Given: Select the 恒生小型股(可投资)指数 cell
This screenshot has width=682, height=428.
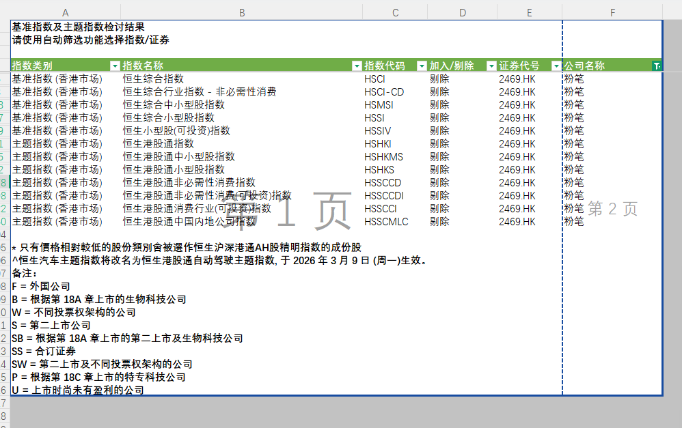Looking at the screenshot, I should click(x=176, y=131).
